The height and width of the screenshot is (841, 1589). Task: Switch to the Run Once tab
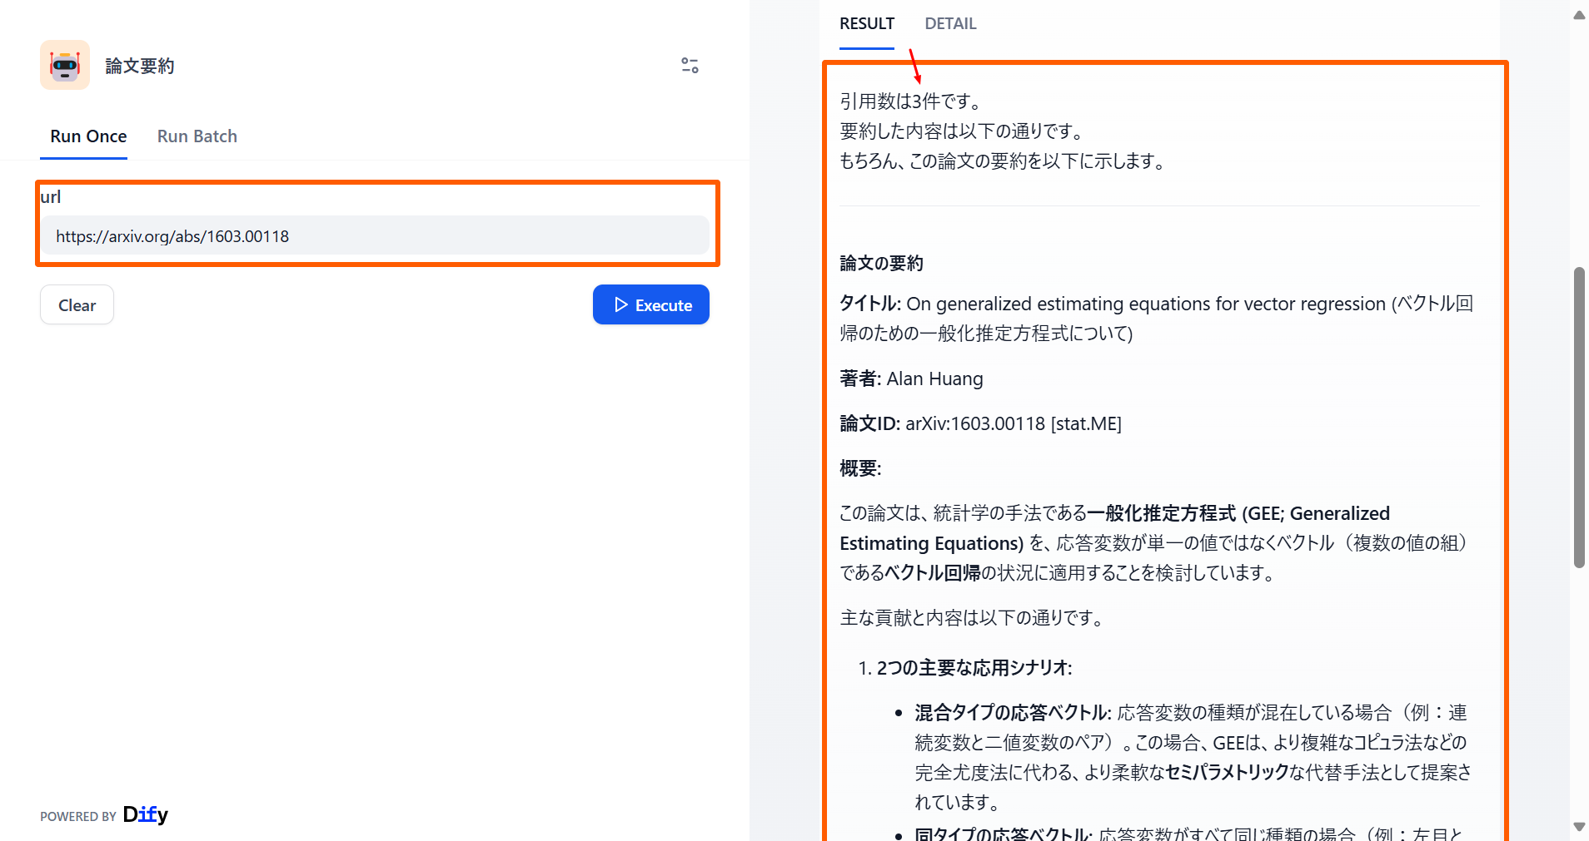click(88, 136)
